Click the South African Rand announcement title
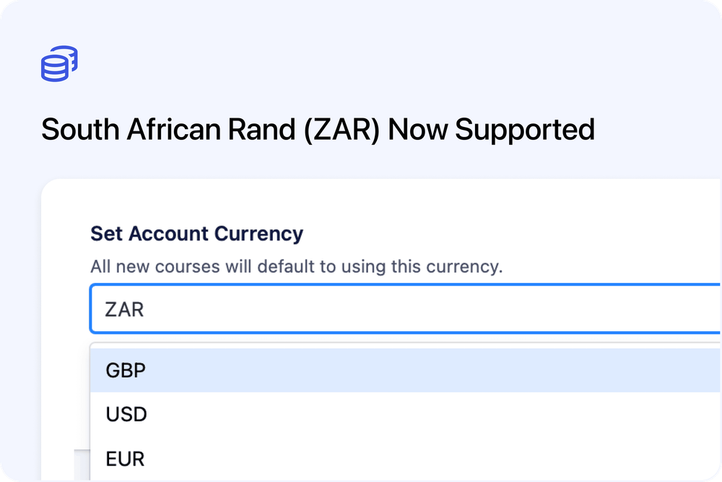The height and width of the screenshot is (482, 722). click(x=318, y=130)
